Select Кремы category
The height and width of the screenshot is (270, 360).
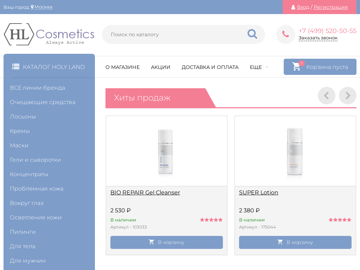20,131
